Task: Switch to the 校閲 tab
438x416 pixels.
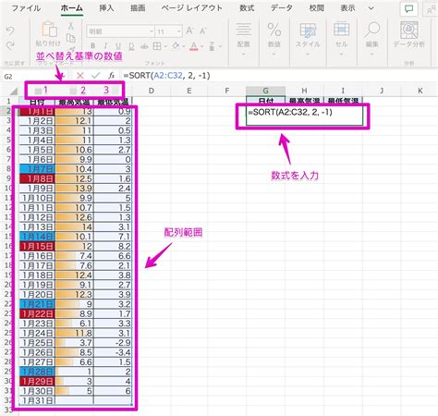Action: tap(316, 7)
